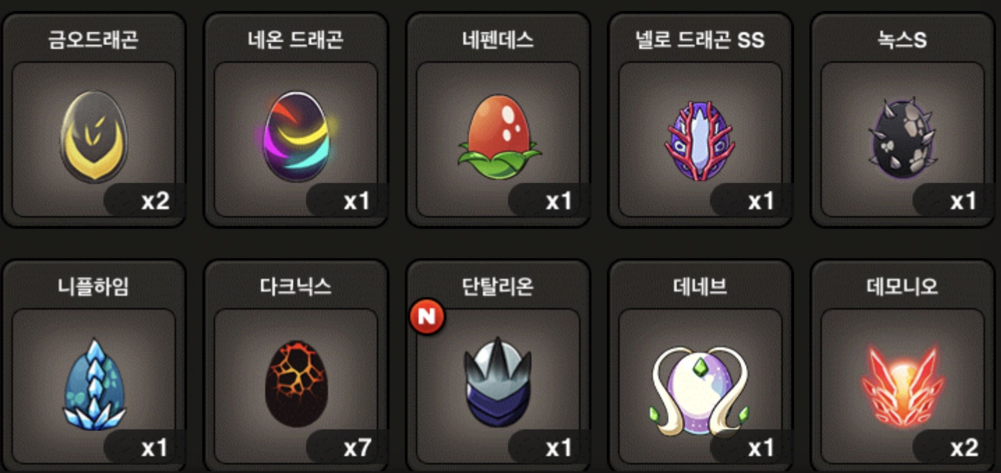
Task: Choose the 다크닉스 lava cracked egg
Action: point(296,383)
